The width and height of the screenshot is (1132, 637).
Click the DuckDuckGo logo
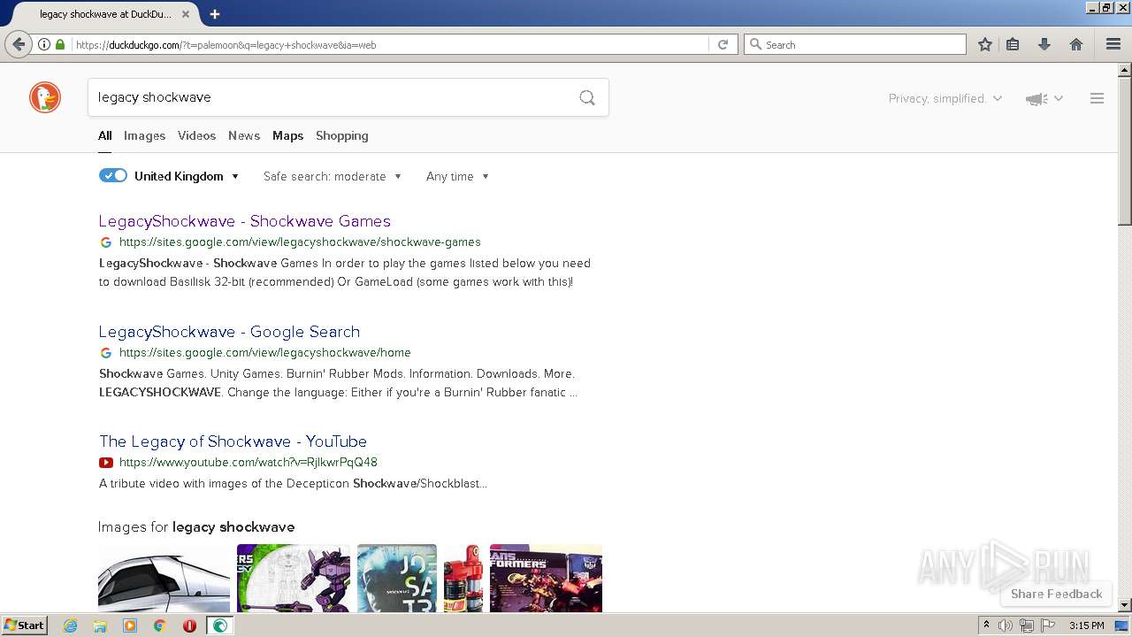point(45,97)
